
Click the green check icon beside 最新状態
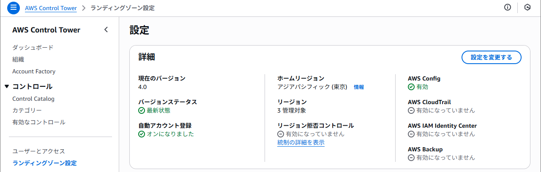(142, 110)
